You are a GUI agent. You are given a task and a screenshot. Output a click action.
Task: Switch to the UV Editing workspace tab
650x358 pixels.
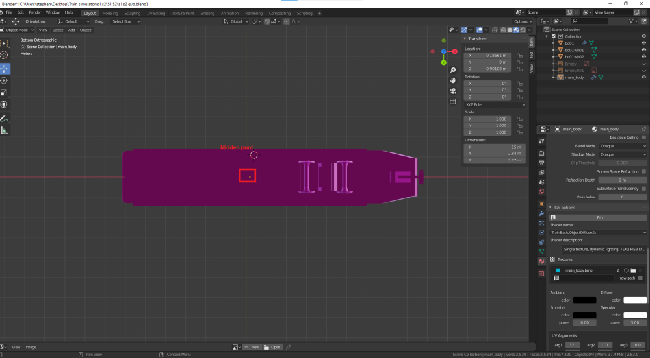point(155,13)
